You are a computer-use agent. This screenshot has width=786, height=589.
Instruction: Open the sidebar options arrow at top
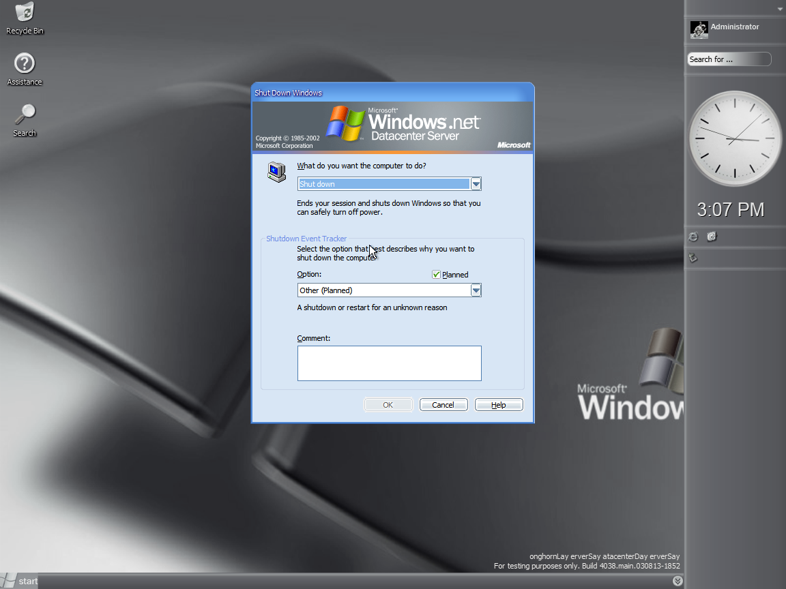[x=780, y=9]
